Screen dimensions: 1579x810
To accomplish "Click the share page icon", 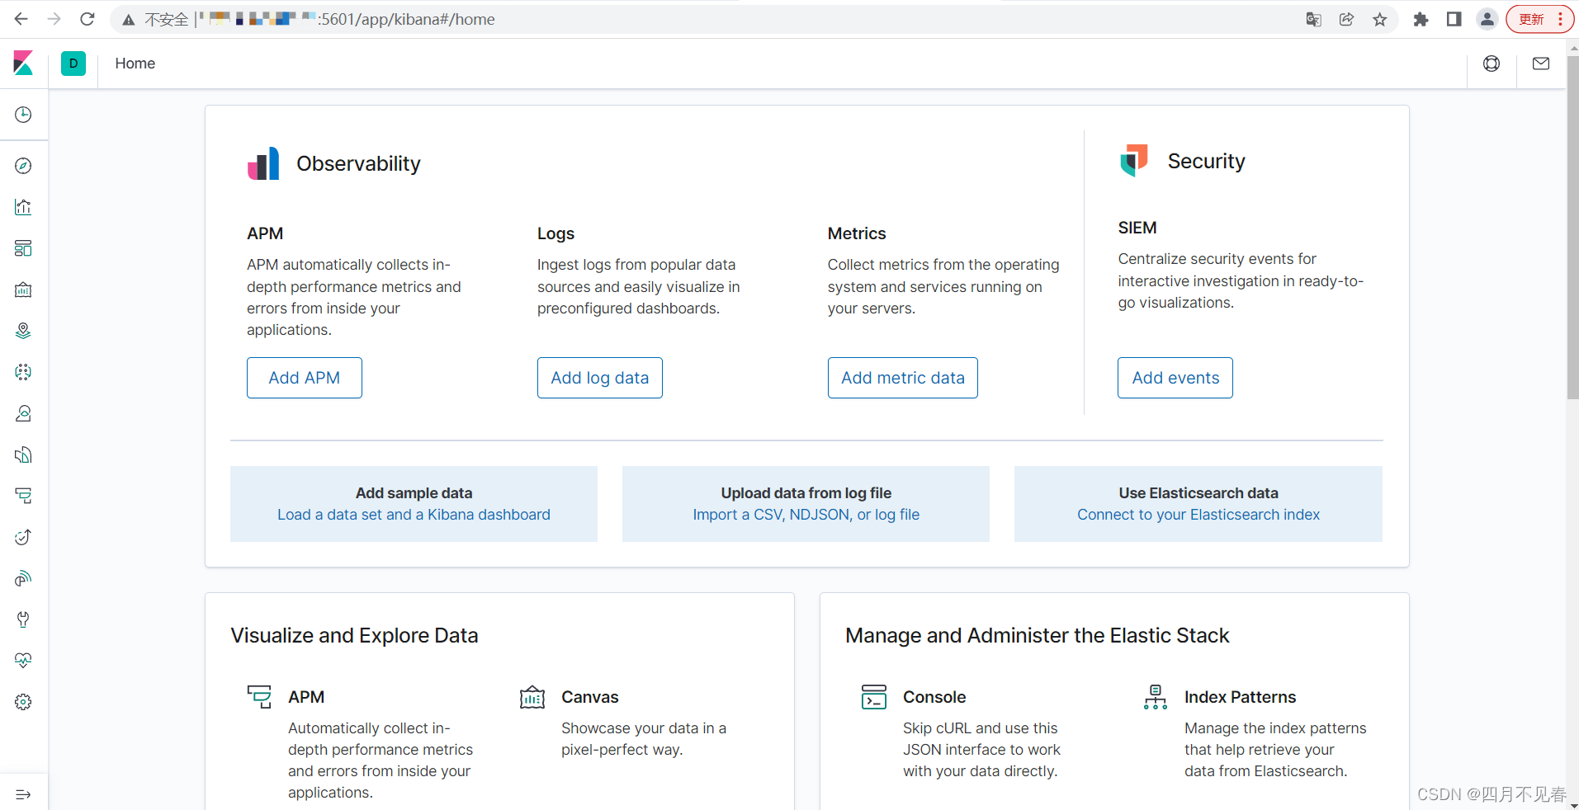I will pos(1347,19).
